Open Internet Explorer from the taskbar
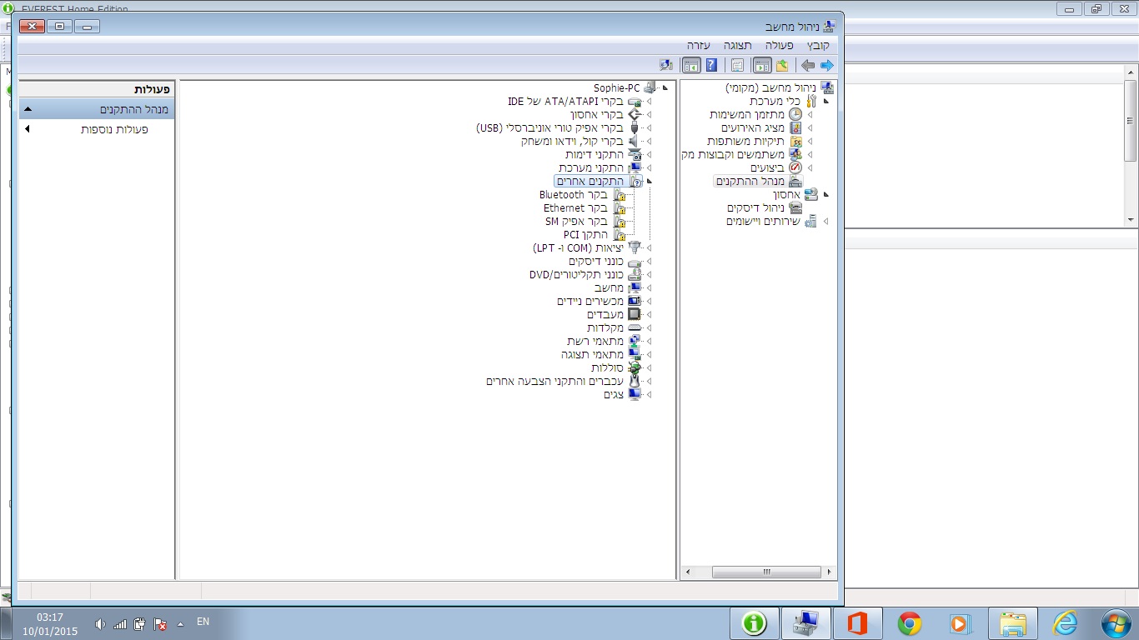This screenshot has height=640, width=1139. (1065, 623)
